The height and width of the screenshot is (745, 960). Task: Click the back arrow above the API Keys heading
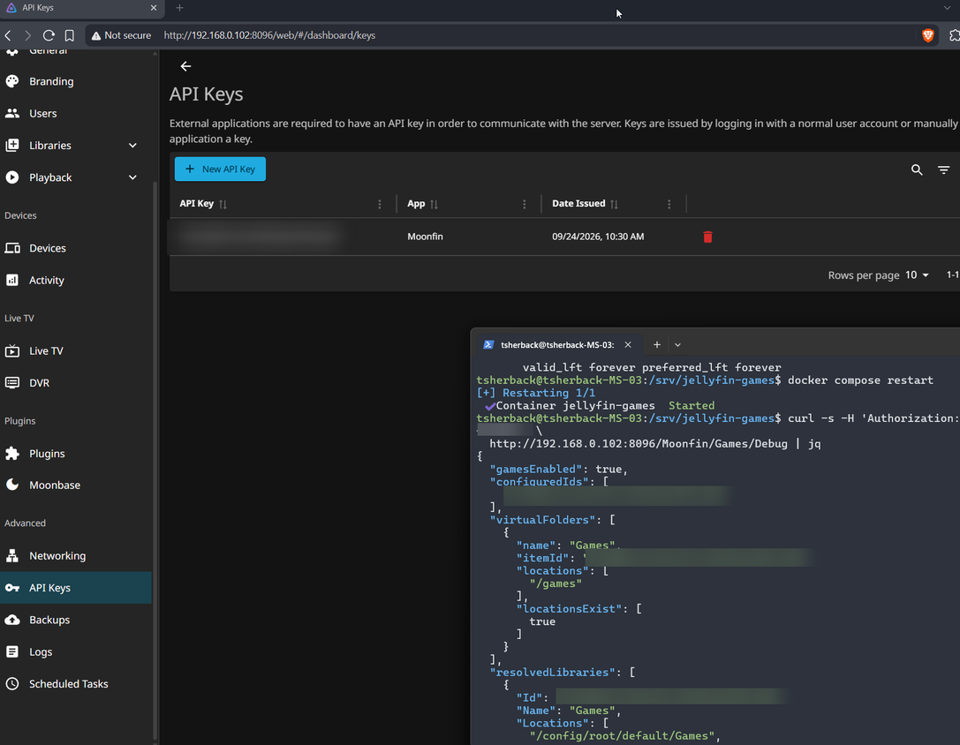pos(185,66)
